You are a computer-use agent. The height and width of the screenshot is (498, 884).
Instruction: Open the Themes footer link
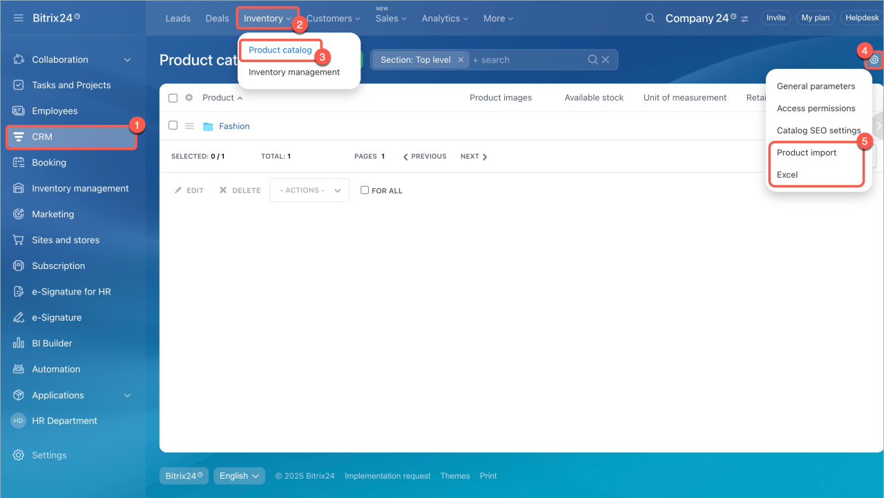455,476
